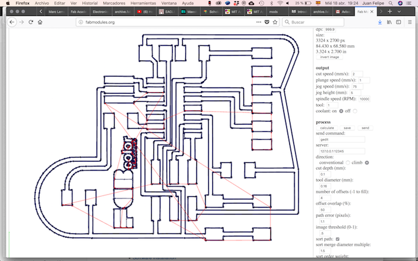The image size is (418, 261).
Task: Click the invert image button
Action: pyautogui.click(x=329, y=57)
